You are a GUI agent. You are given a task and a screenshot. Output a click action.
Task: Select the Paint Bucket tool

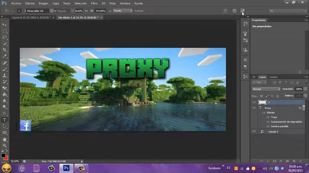(4, 94)
